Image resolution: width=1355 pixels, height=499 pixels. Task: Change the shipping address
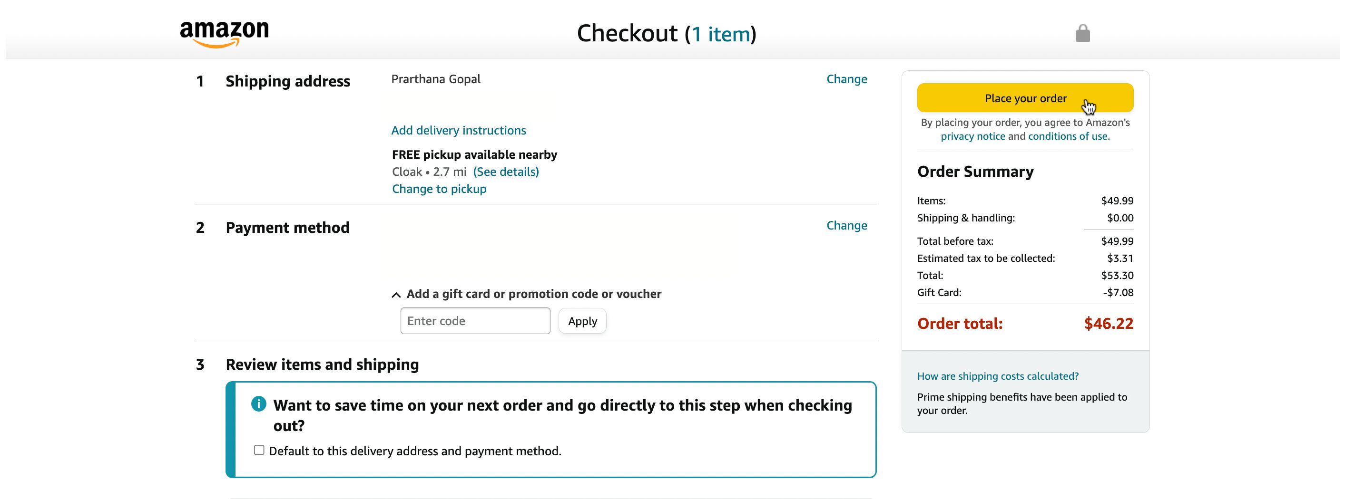[x=846, y=79]
